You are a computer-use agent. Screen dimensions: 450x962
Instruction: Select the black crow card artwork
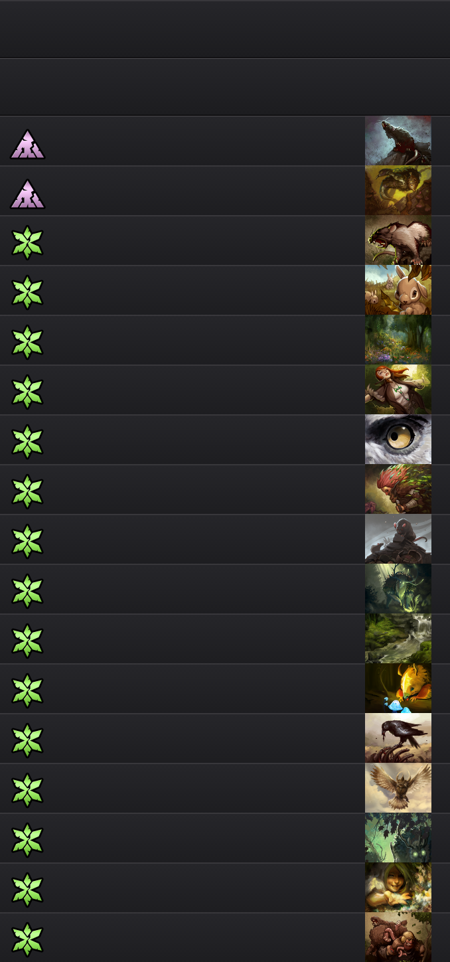pos(398,738)
